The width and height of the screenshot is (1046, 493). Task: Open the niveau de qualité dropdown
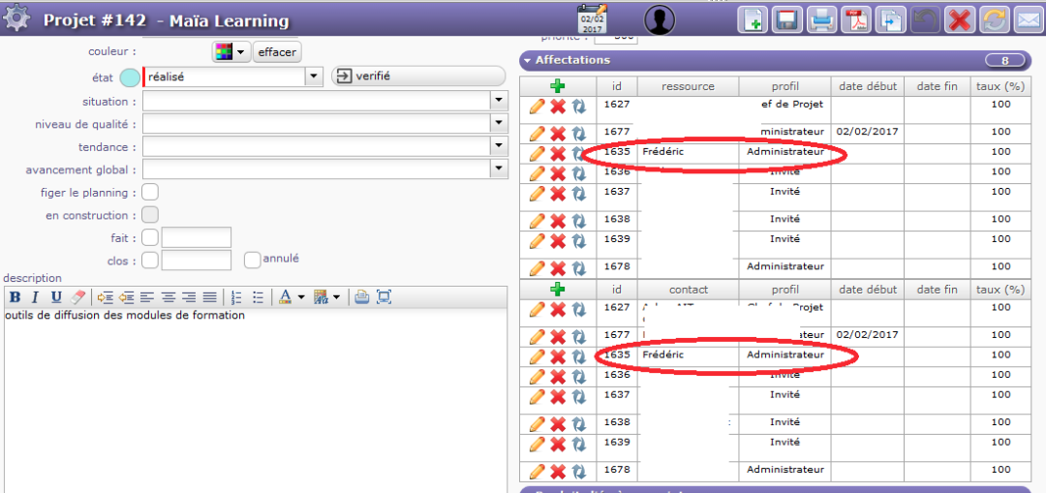click(499, 123)
